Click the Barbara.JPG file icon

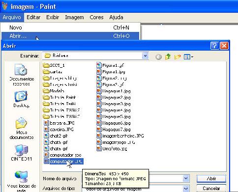click(47, 123)
